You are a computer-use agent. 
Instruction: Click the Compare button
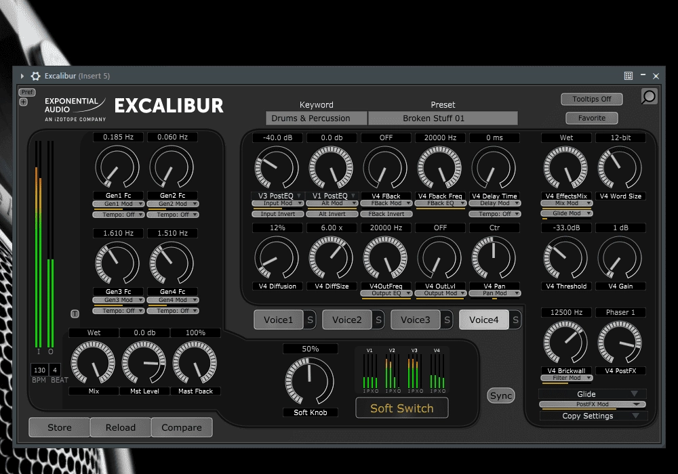coord(182,427)
